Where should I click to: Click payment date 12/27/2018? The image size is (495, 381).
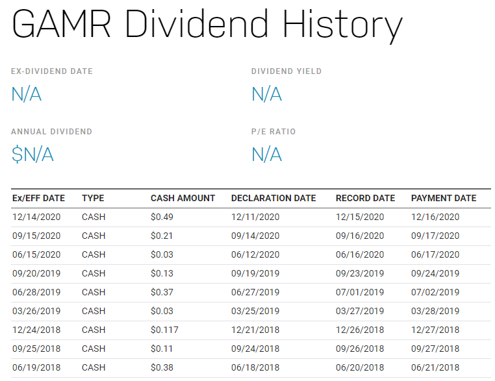click(x=435, y=330)
